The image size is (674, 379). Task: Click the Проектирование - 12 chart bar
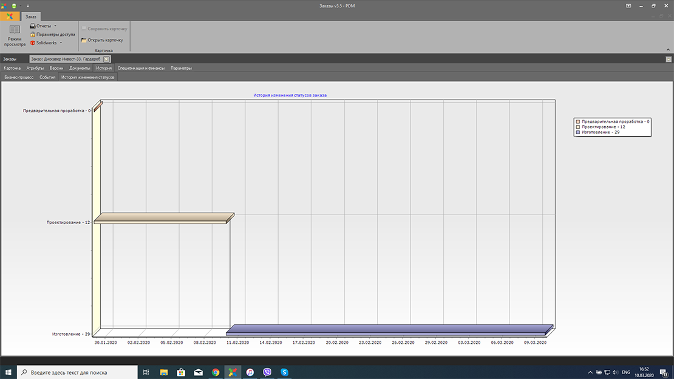[164, 218]
